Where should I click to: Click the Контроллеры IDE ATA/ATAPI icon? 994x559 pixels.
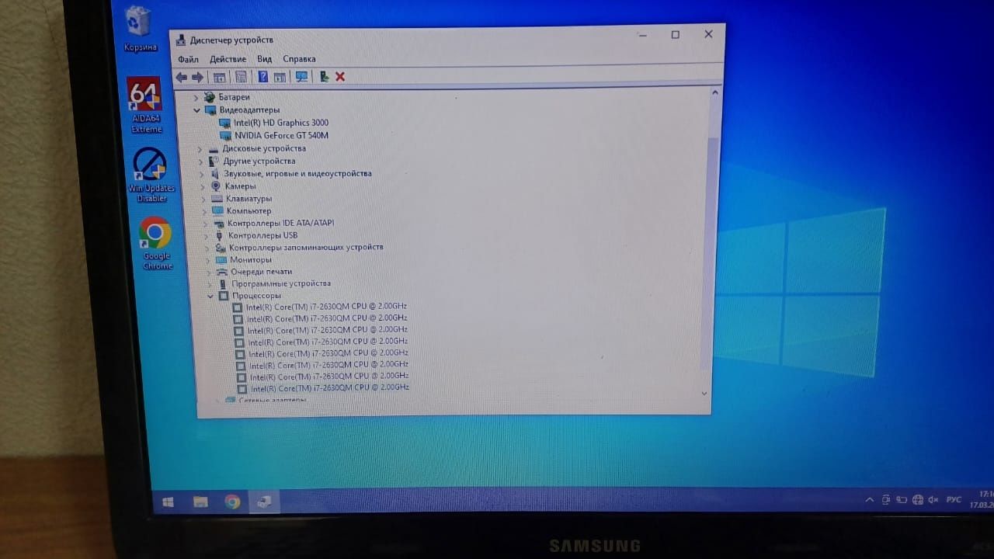219,223
